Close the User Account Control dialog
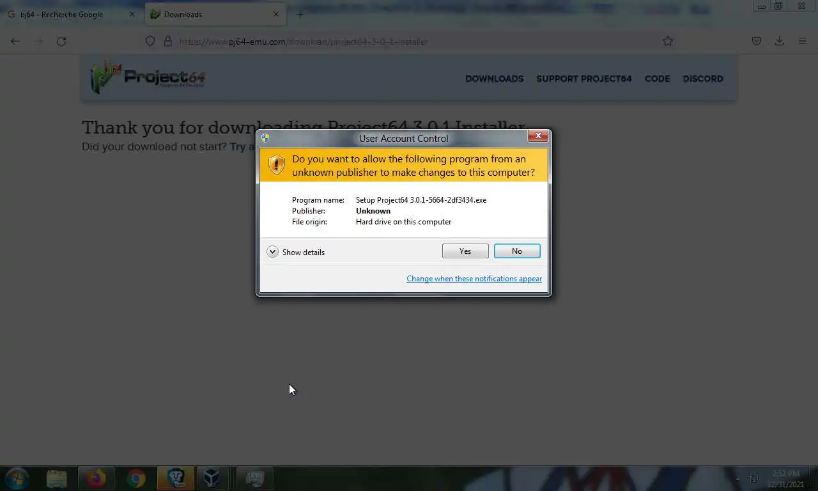This screenshot has height=491, width=818. 538,136
